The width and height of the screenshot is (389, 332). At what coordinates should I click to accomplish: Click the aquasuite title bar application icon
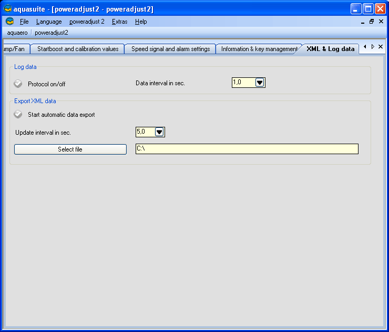(x=7, y=9)
